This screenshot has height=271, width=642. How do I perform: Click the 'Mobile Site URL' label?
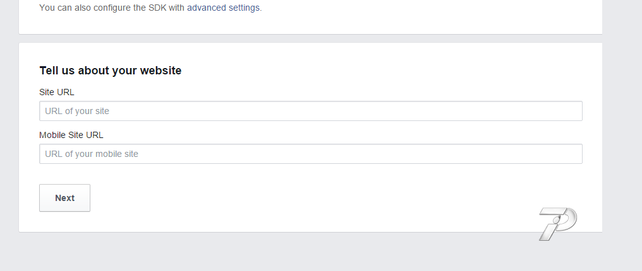click(x=71, y=135)
